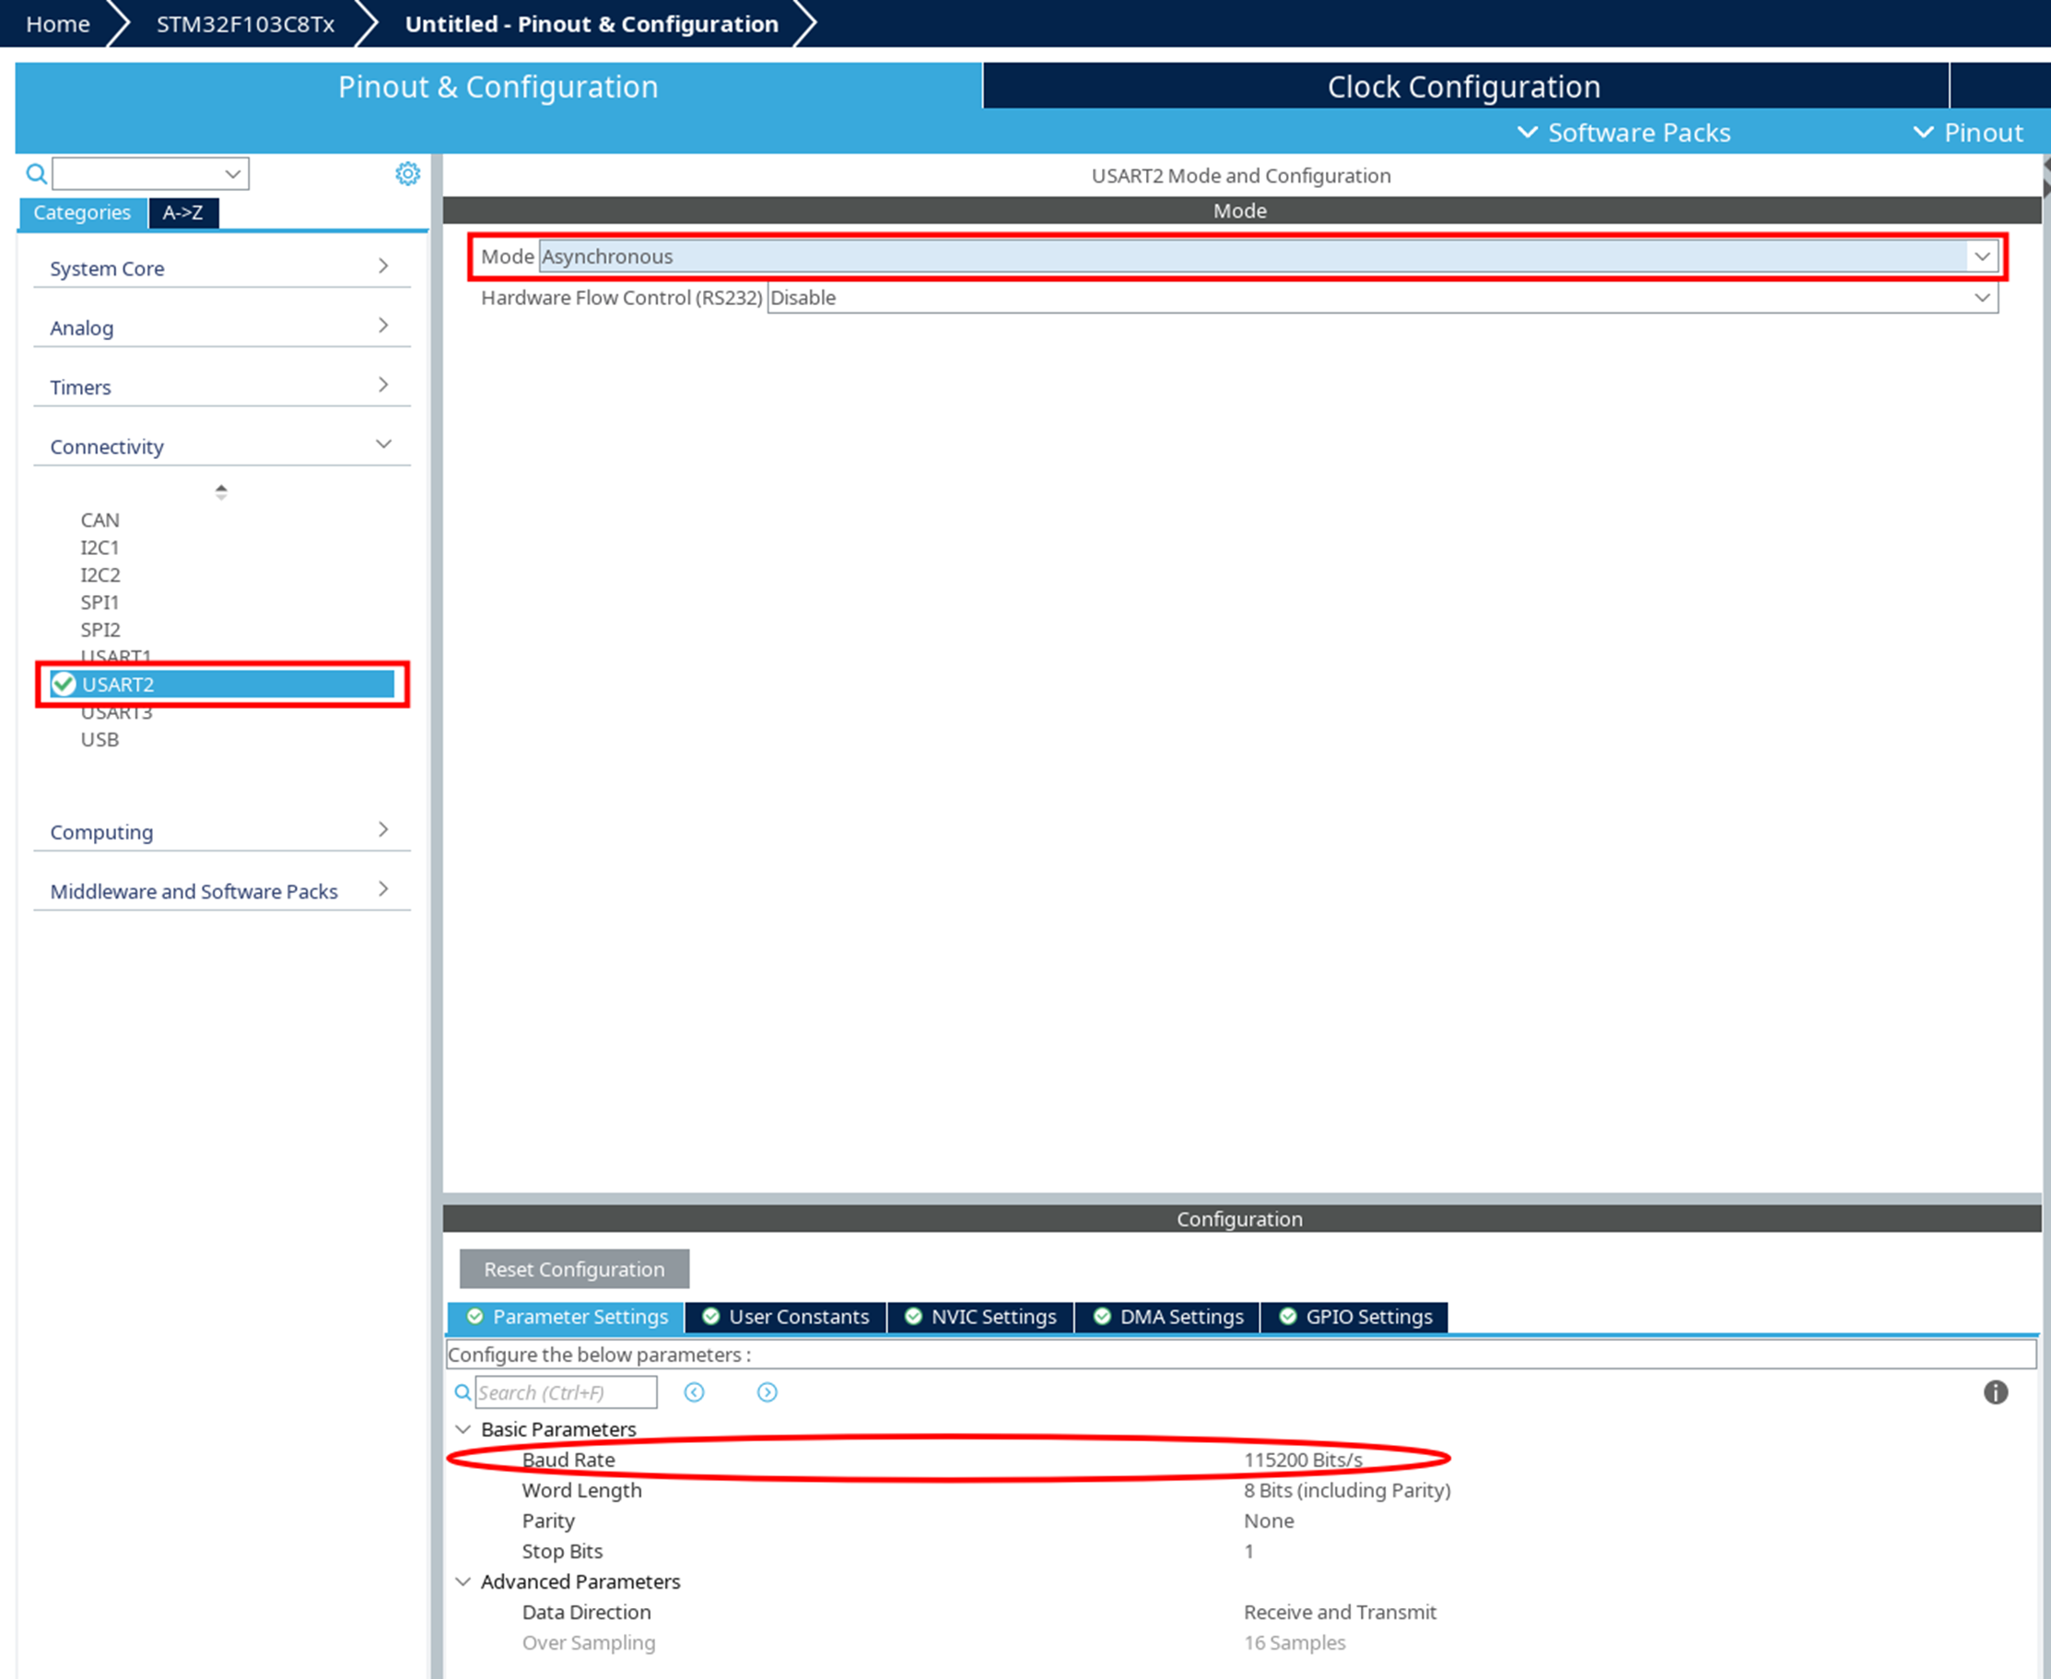Collapse the Basic Parameters section
Screen dimensions: 2051x1679
click(463, 1428)
